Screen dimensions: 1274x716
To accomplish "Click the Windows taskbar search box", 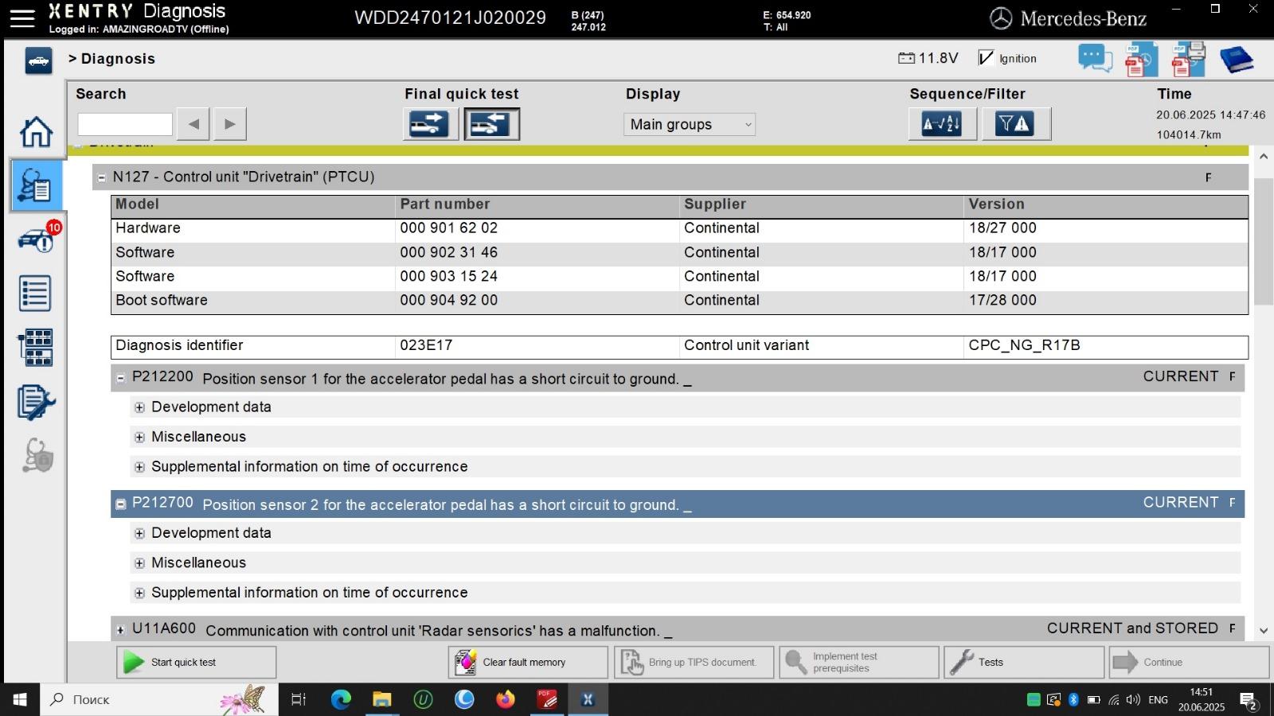I will click(159, 699).
